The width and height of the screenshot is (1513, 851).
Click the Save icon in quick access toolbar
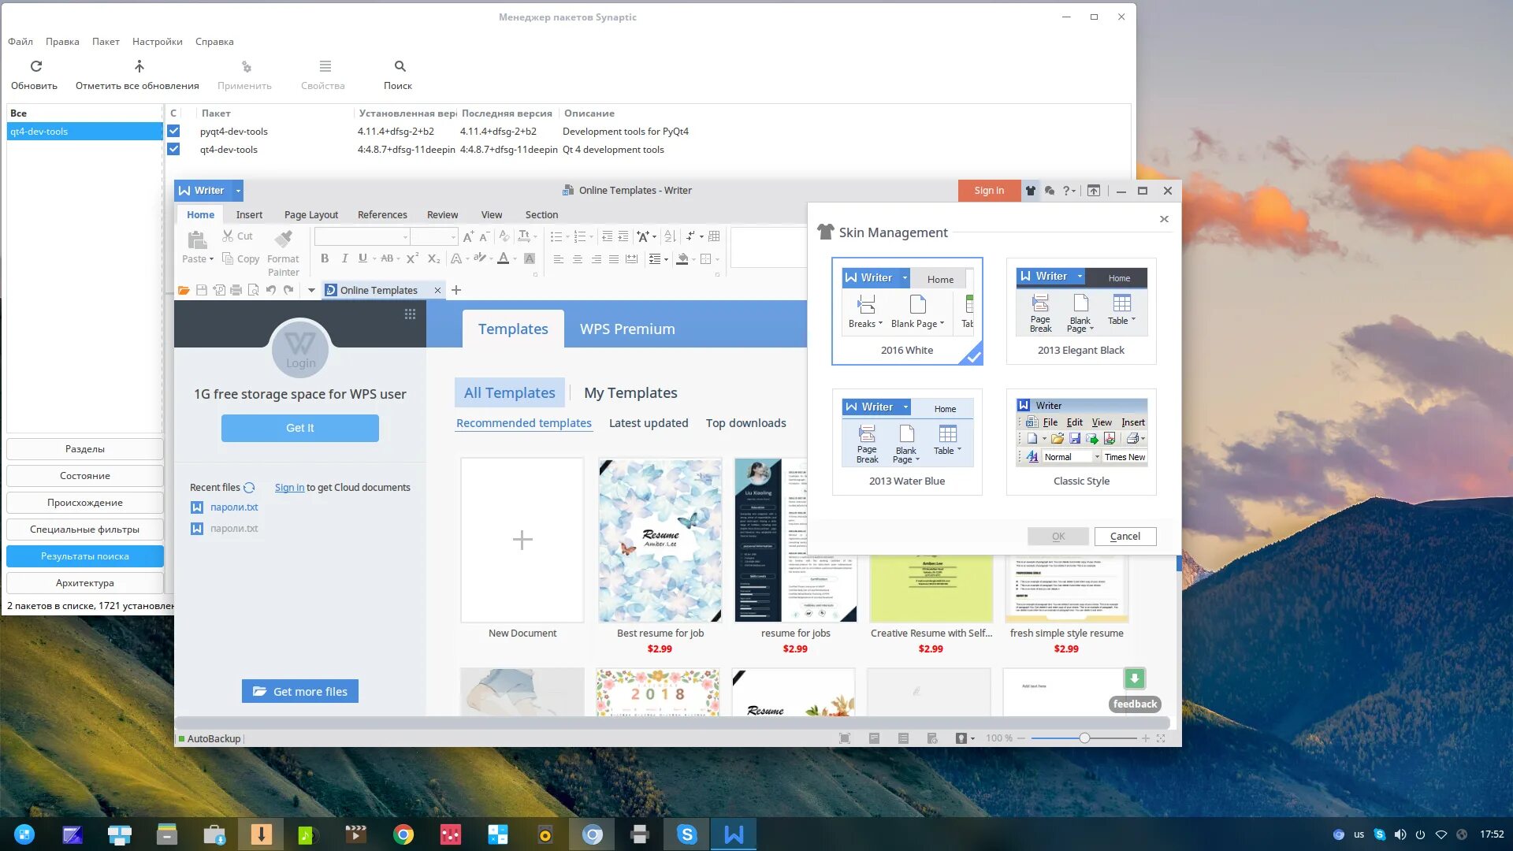click(x=202, y=290)
